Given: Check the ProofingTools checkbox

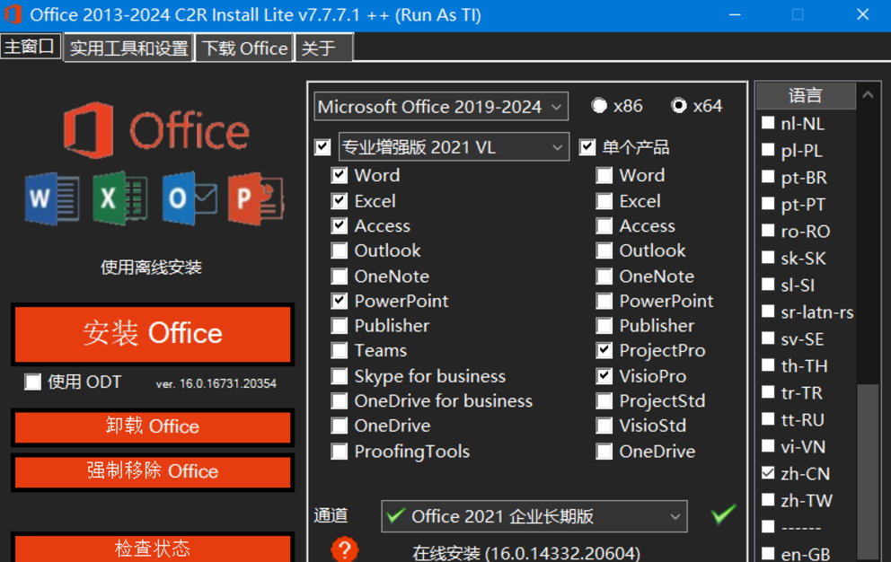Looking at the screenshot, I should click(340, 452).
